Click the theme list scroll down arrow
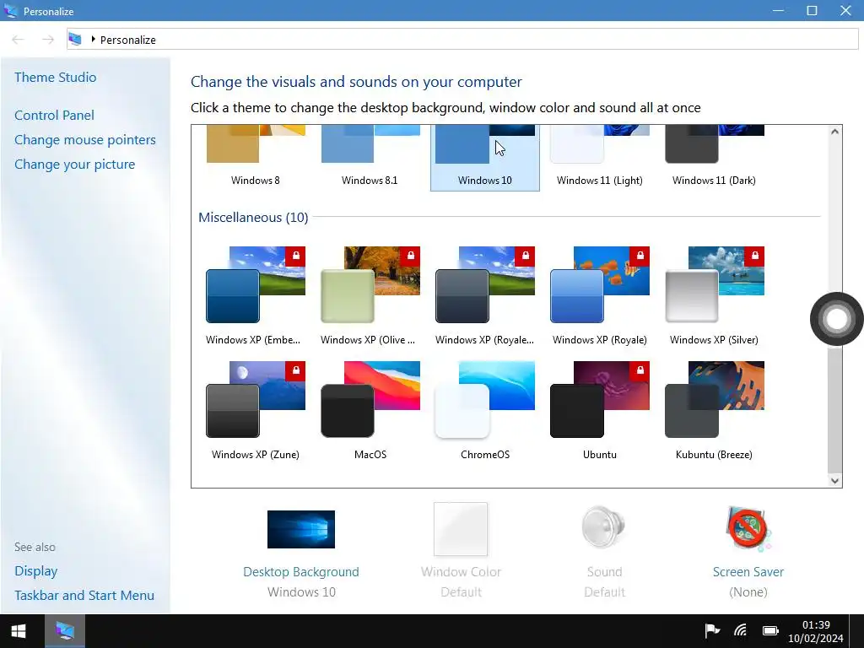864x648 pixels. click(834, 480)
